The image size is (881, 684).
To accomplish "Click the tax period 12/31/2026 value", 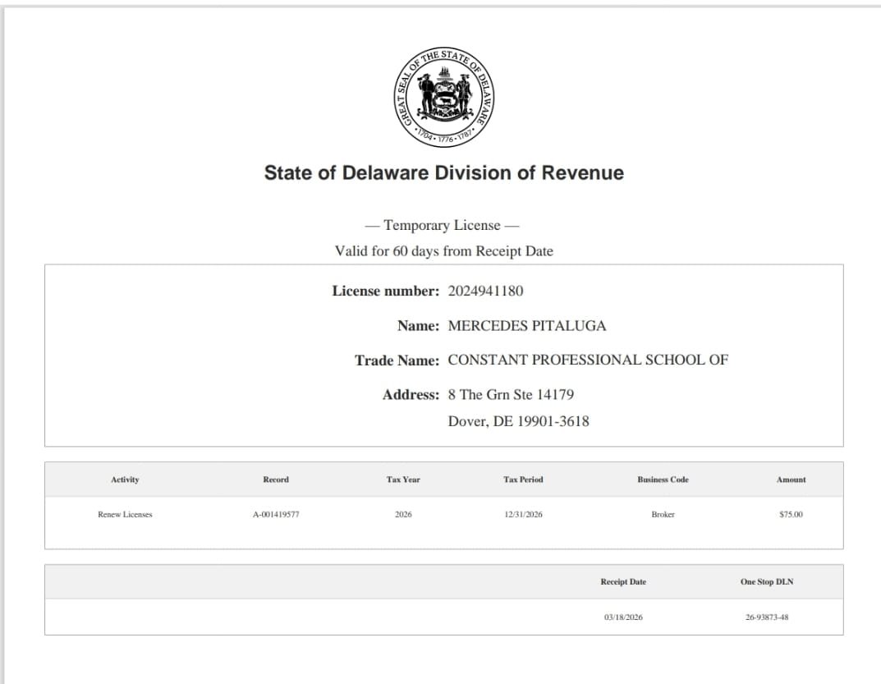I will coord(523,515).
